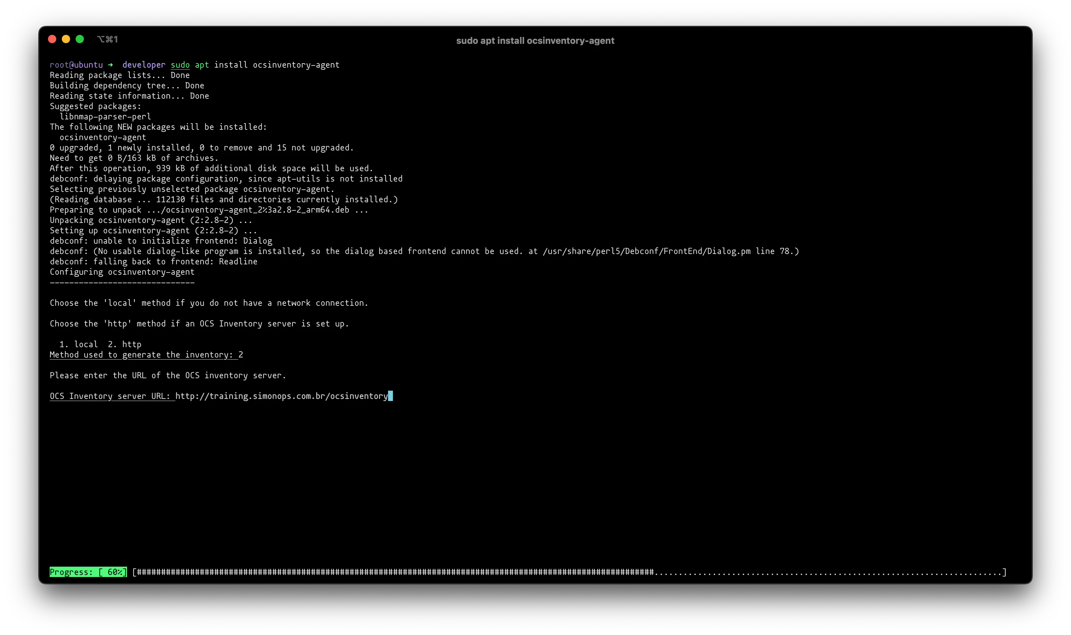Click the "Choose the 'local' method" line
The image size is (1071, 635).
point(209,303)
